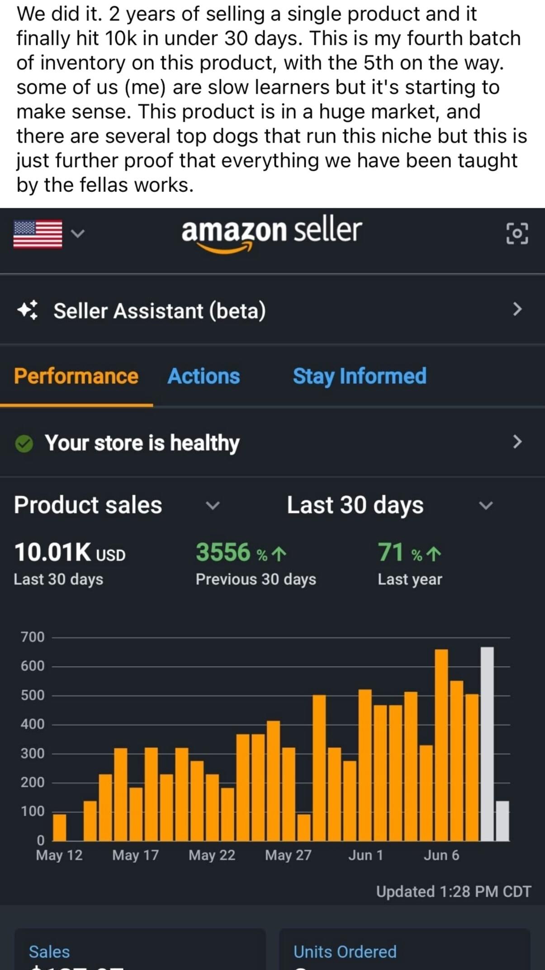Tap the Seller Assistant sparkle icon
545x970 pixels.
point(28,311)
